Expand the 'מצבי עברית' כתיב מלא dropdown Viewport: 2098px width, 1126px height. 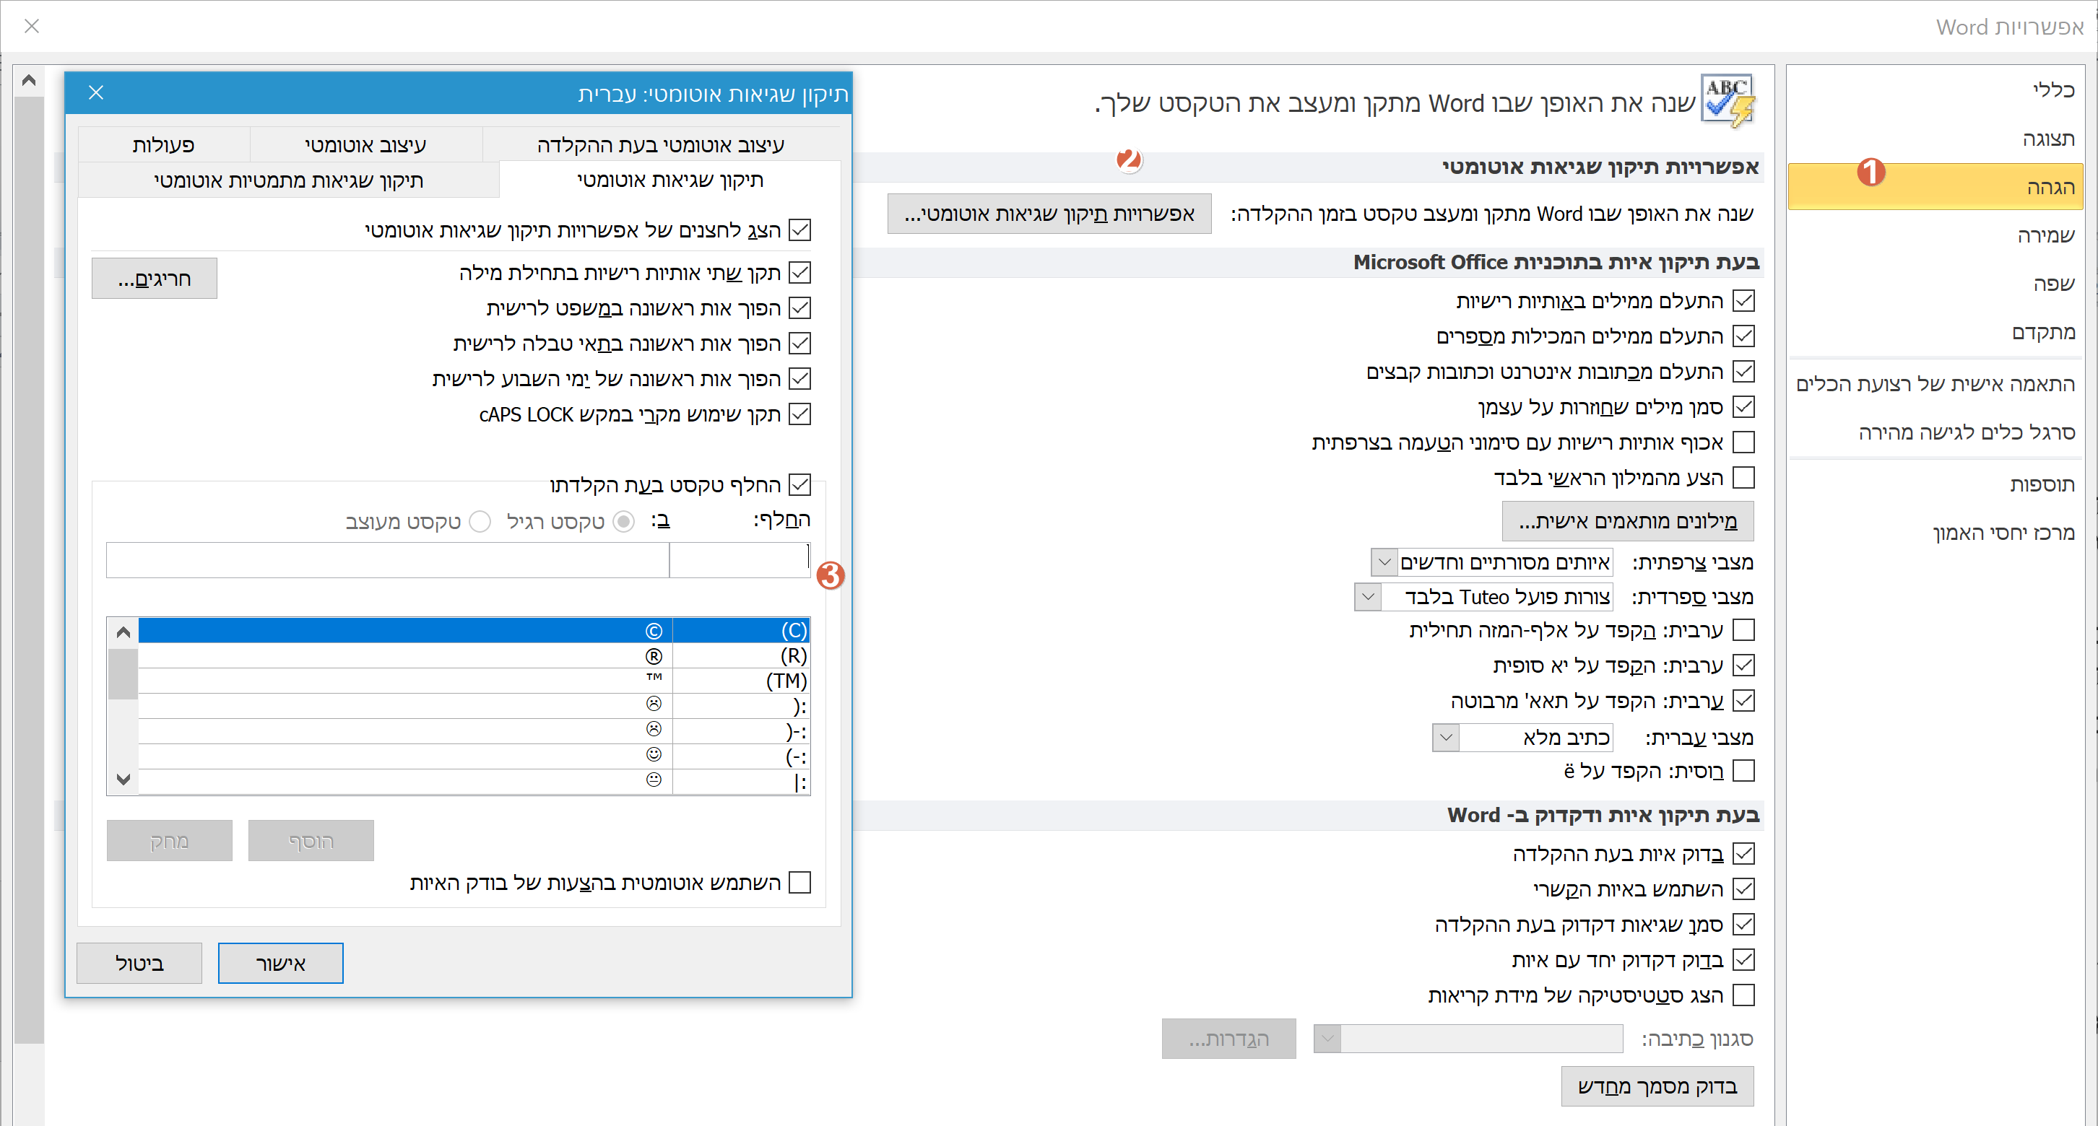tap(1446, 738)
